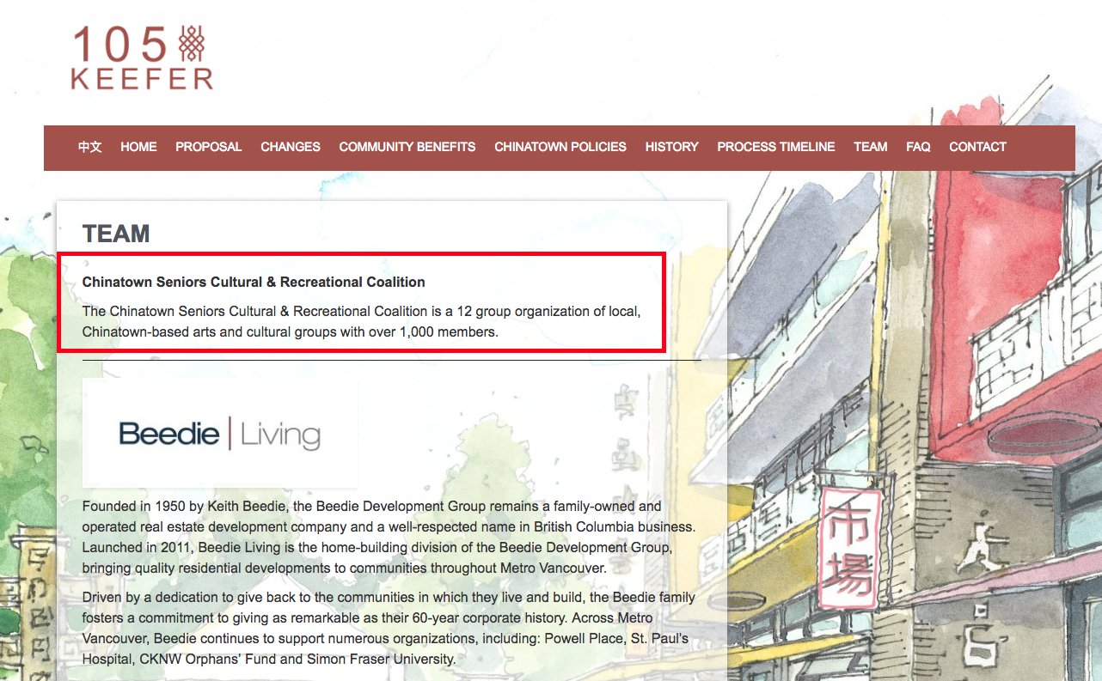
Task: Click the bold Chinatown Seniors Coalition heading
Action: click(x=254, y=282)
